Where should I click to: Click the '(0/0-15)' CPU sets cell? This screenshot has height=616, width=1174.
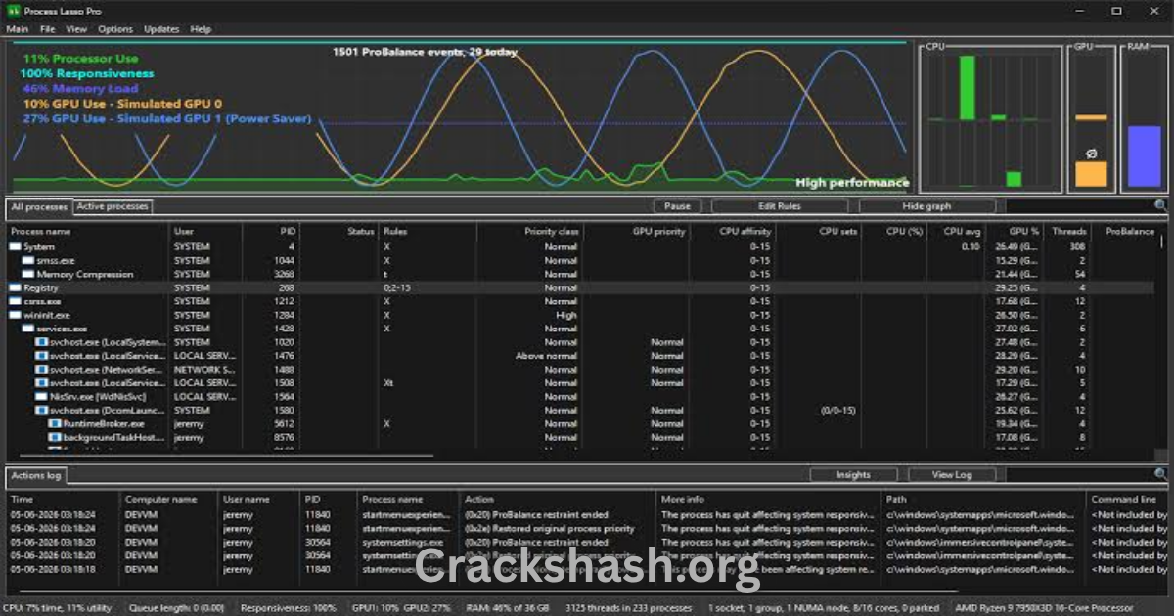point(838,411)
